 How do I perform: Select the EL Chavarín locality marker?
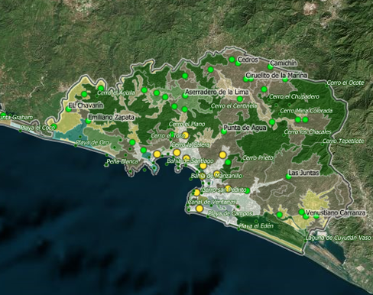pos(68,109)
